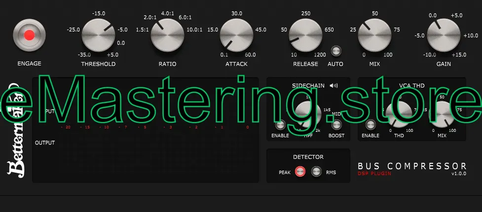Viewport: 482px width, 212px height.
Task: Select the RMS detector mode
Action: [316, 172]
